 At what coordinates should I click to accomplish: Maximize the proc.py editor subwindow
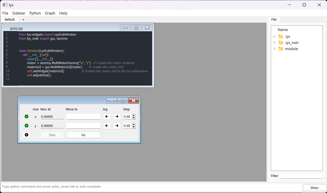point(136,27)
